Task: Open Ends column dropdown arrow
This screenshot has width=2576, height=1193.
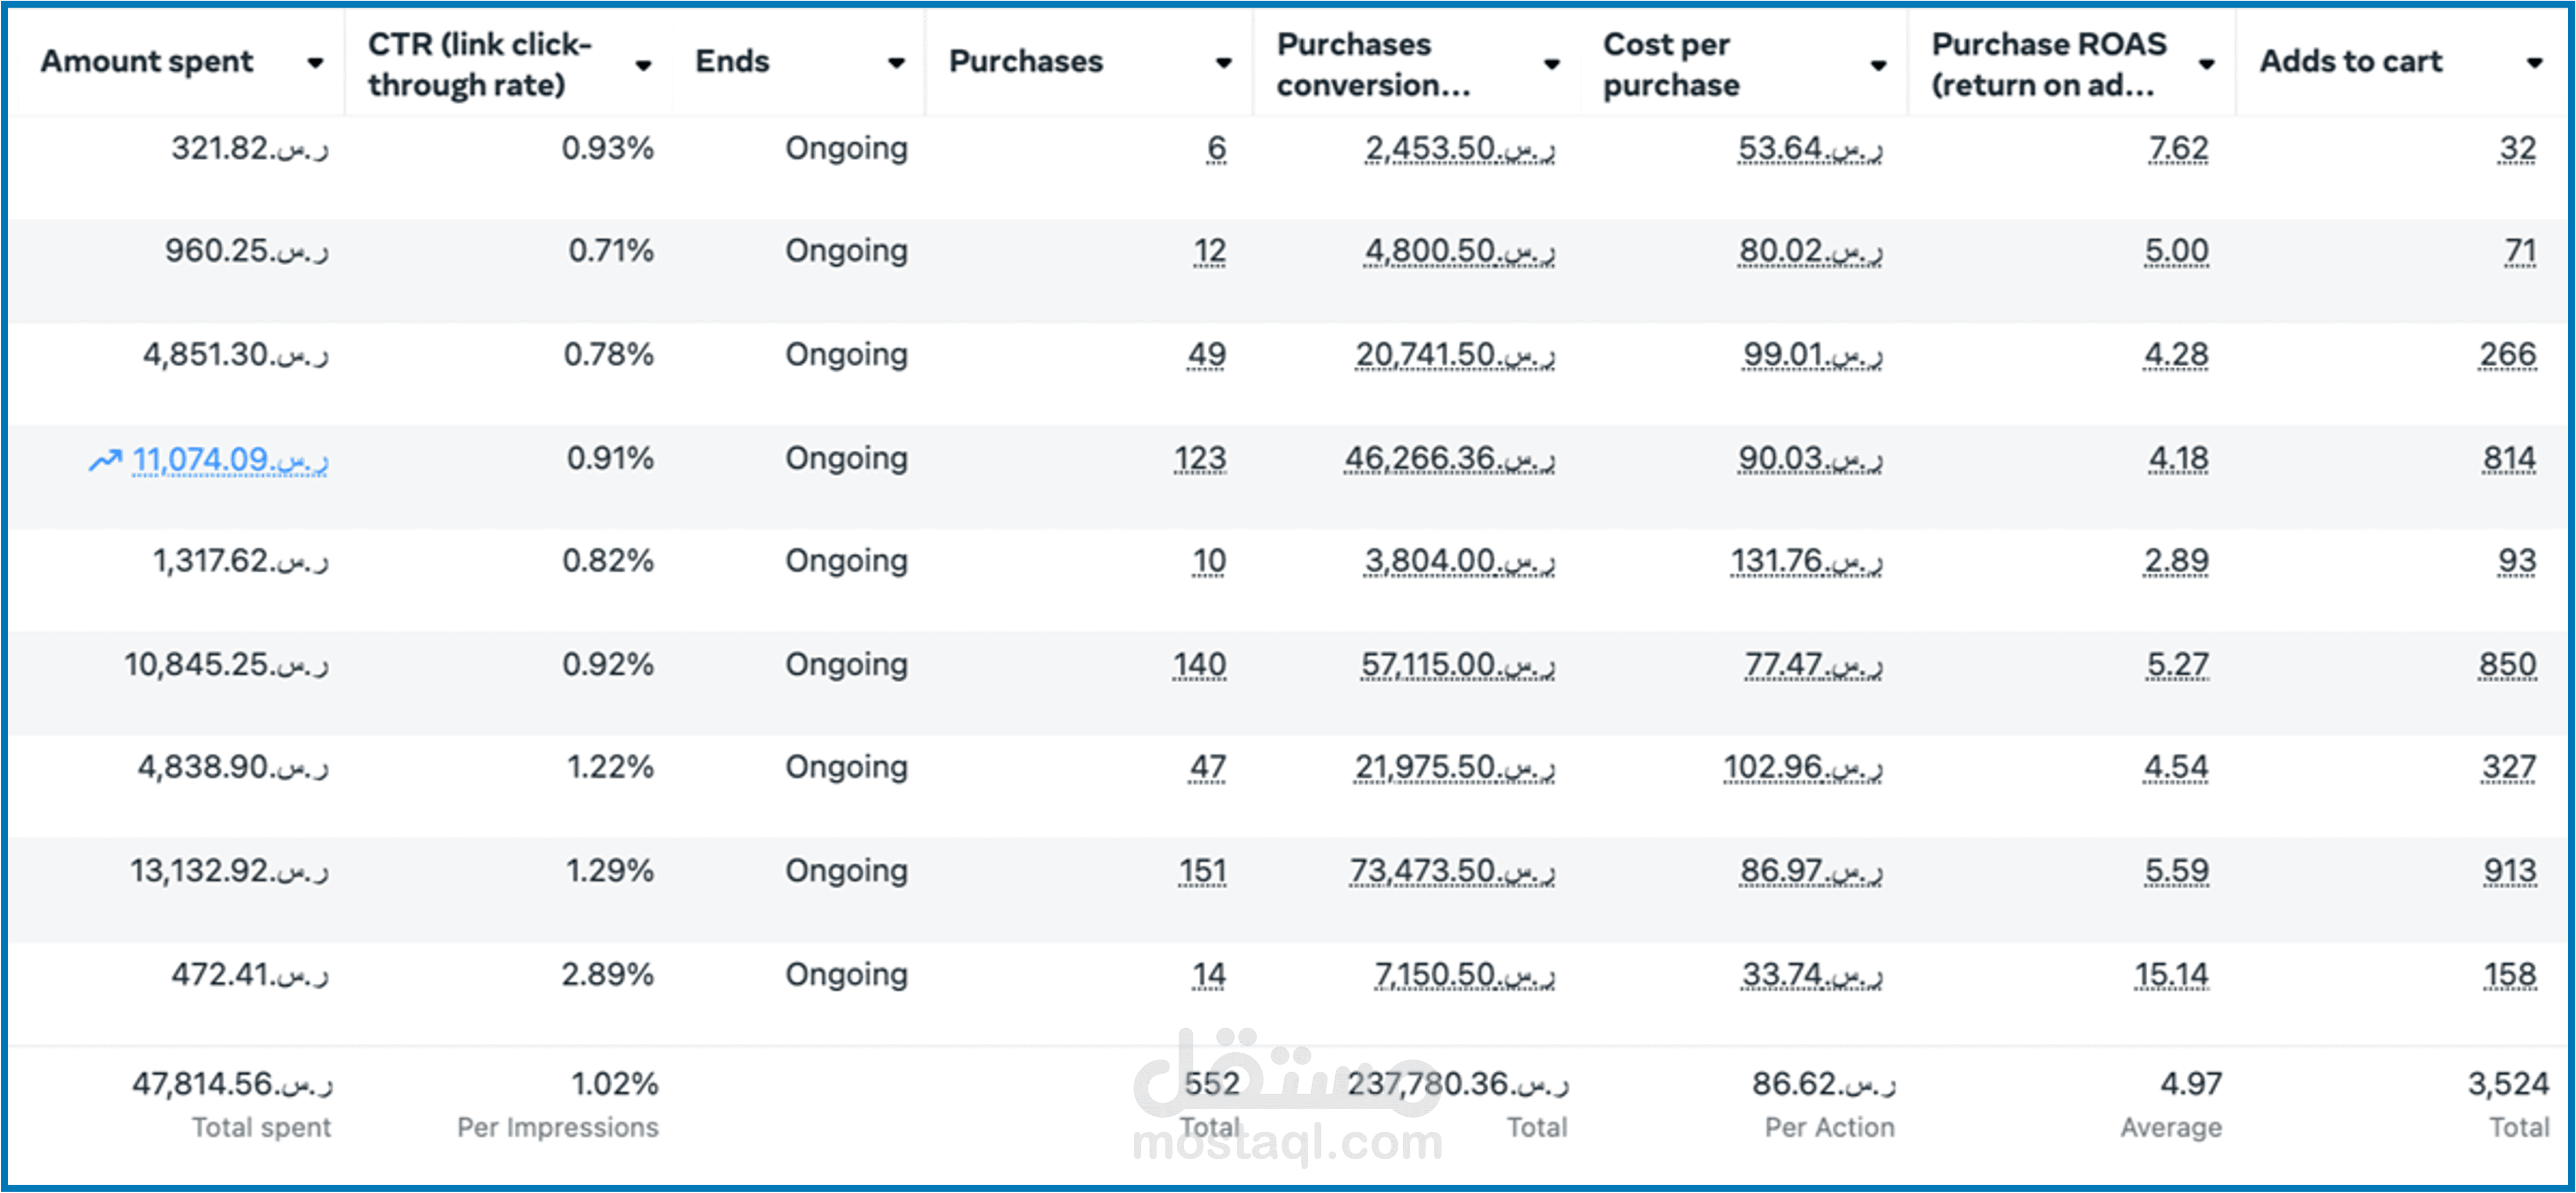Action: (x=896, y=63)
